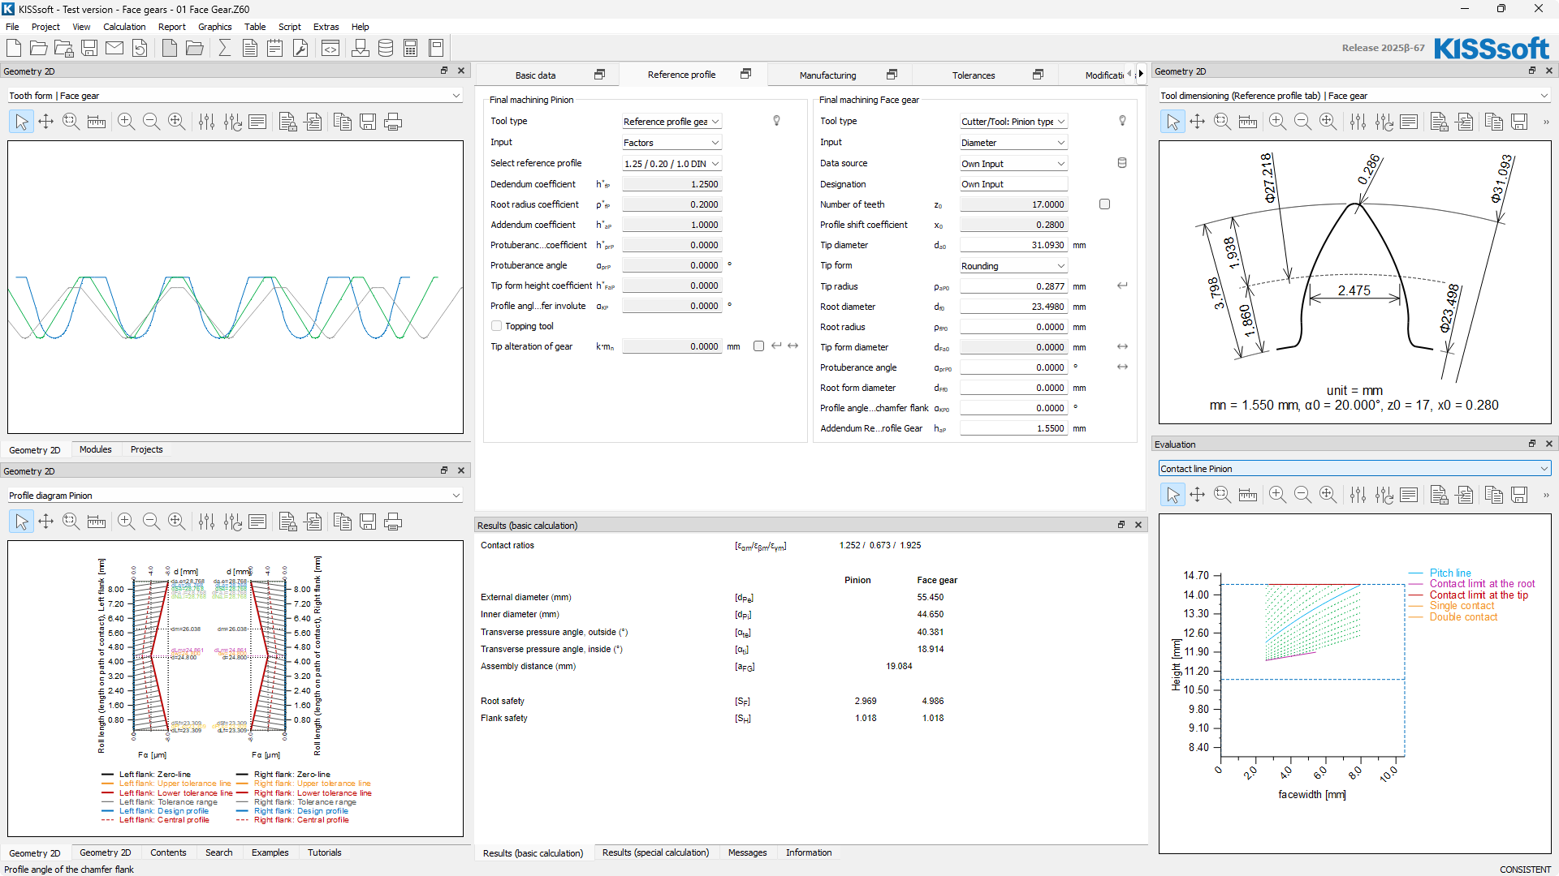Click the print icon in Tooth form panel

pos(393,122)
